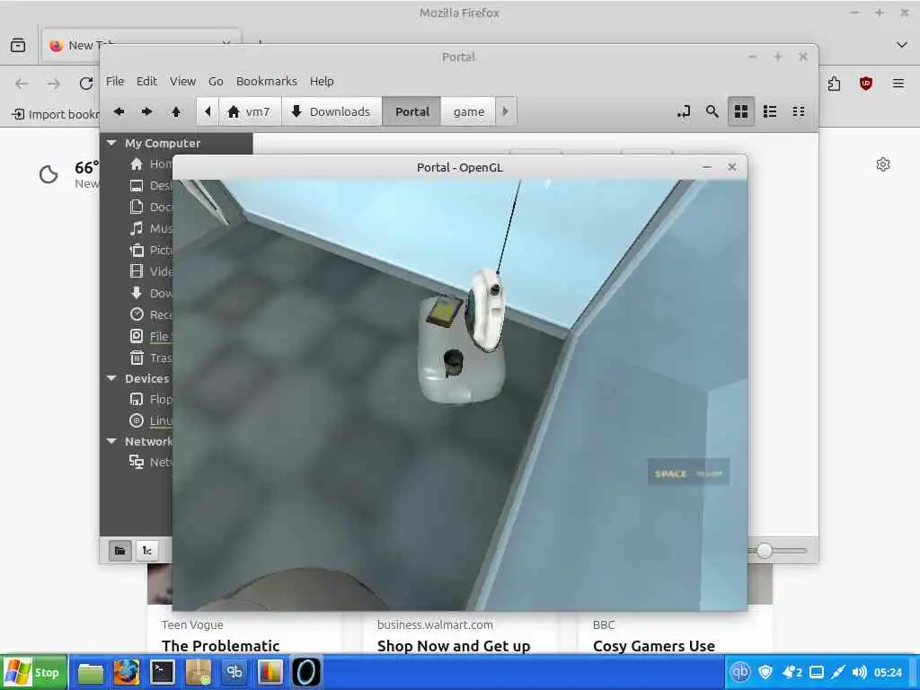Screen dimensions: 920x690
Task: Collapse the My Computer sidebar section
Action: tap(111, 143)
